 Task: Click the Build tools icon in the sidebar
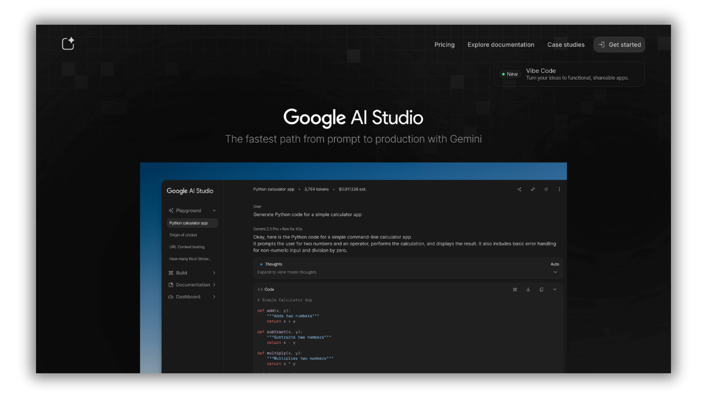[x=171, y=273]
